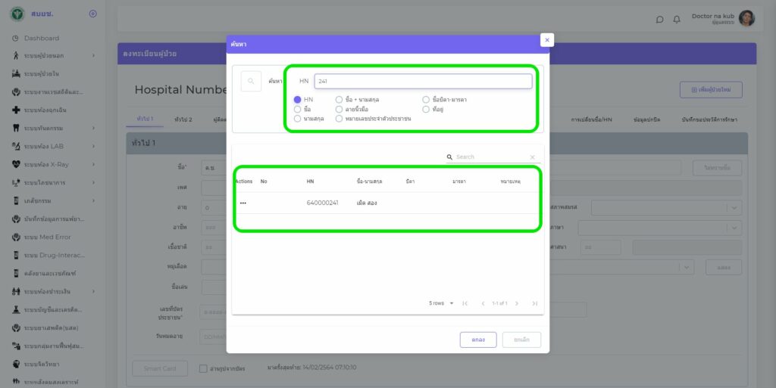Select the ลายนิ้วมือ search option

[x=339, y=110]
